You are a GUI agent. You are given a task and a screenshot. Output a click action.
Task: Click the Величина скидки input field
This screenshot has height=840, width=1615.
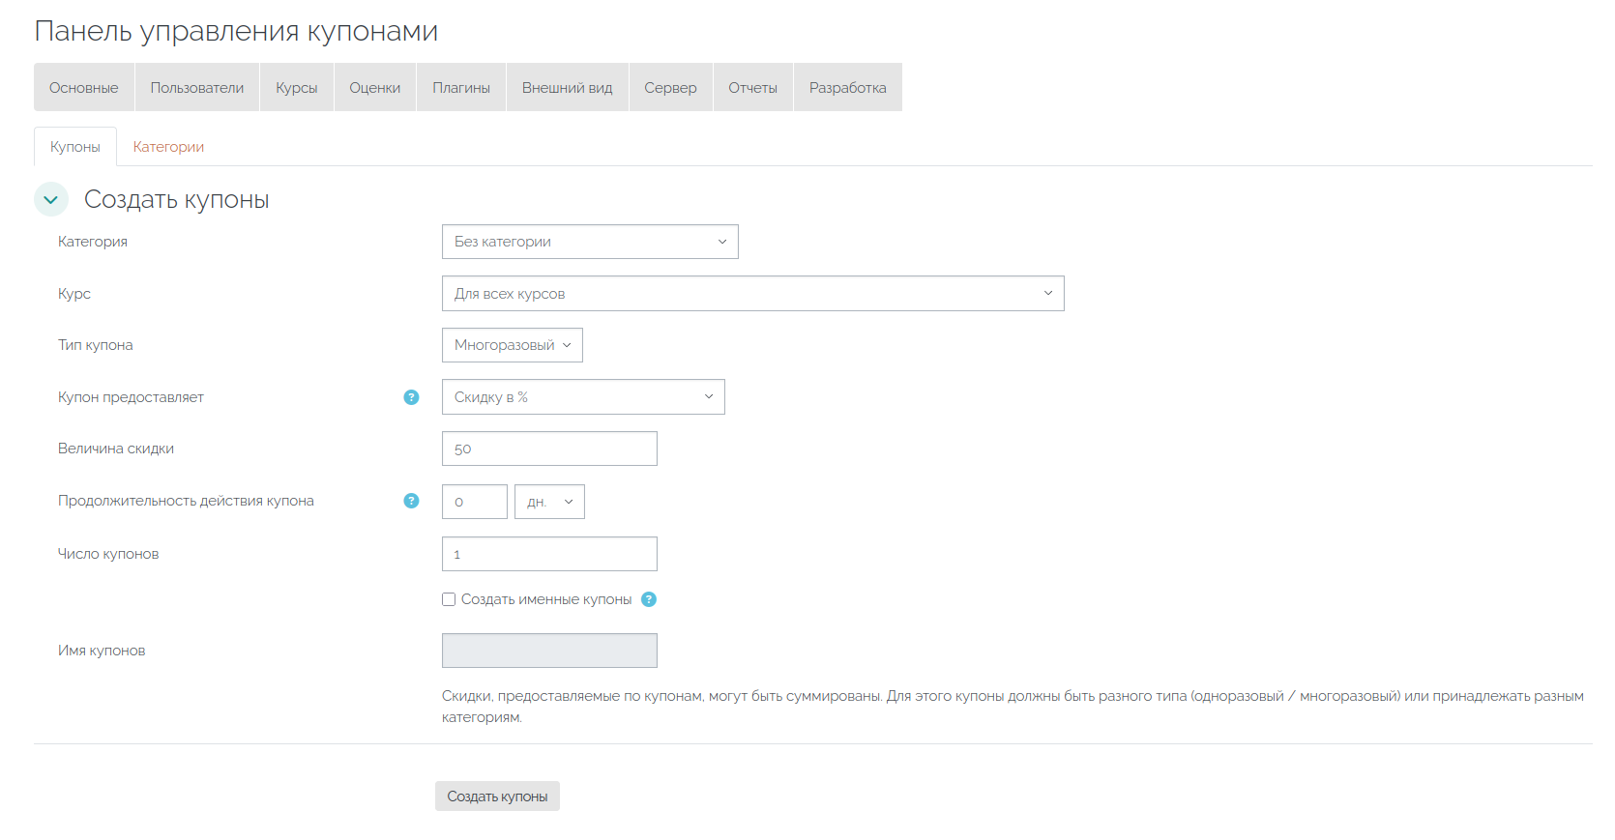click(x=549, y=449)
